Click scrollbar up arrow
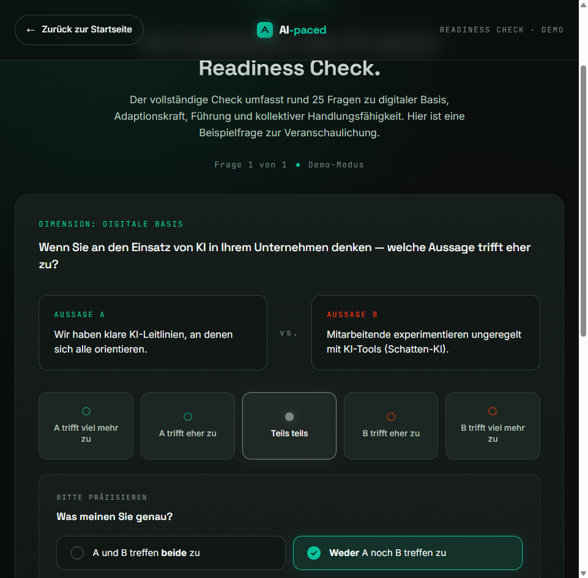 point(583,4)
